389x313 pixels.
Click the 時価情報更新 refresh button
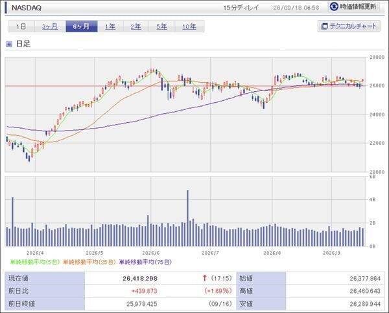tap(353, 6)
